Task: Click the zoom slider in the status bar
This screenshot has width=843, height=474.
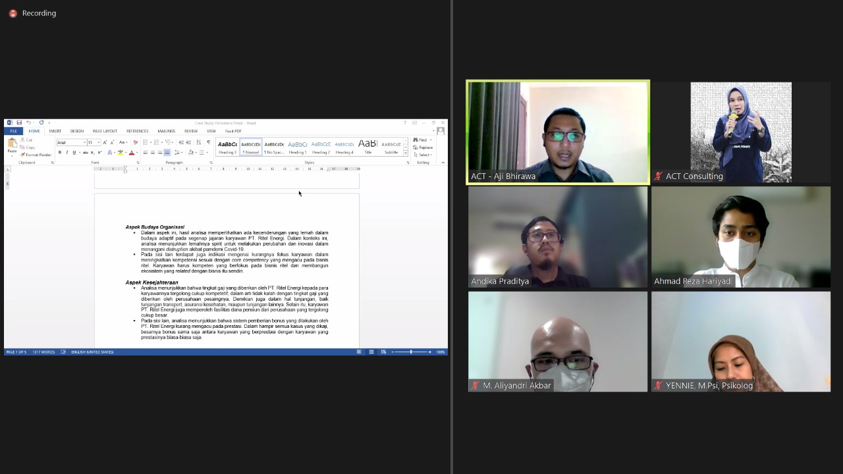Action: [411, 352]
